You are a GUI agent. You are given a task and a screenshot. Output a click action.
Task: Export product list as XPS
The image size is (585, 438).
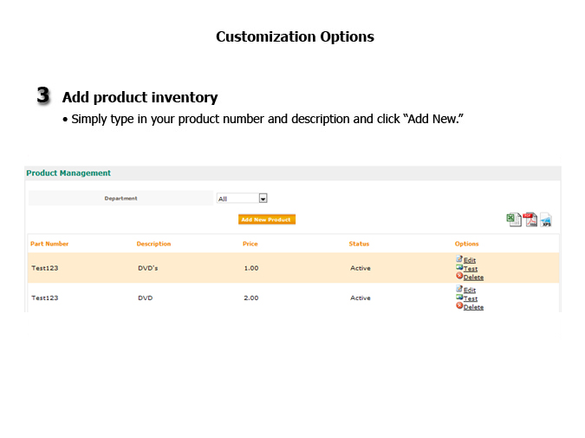point(546,220)
